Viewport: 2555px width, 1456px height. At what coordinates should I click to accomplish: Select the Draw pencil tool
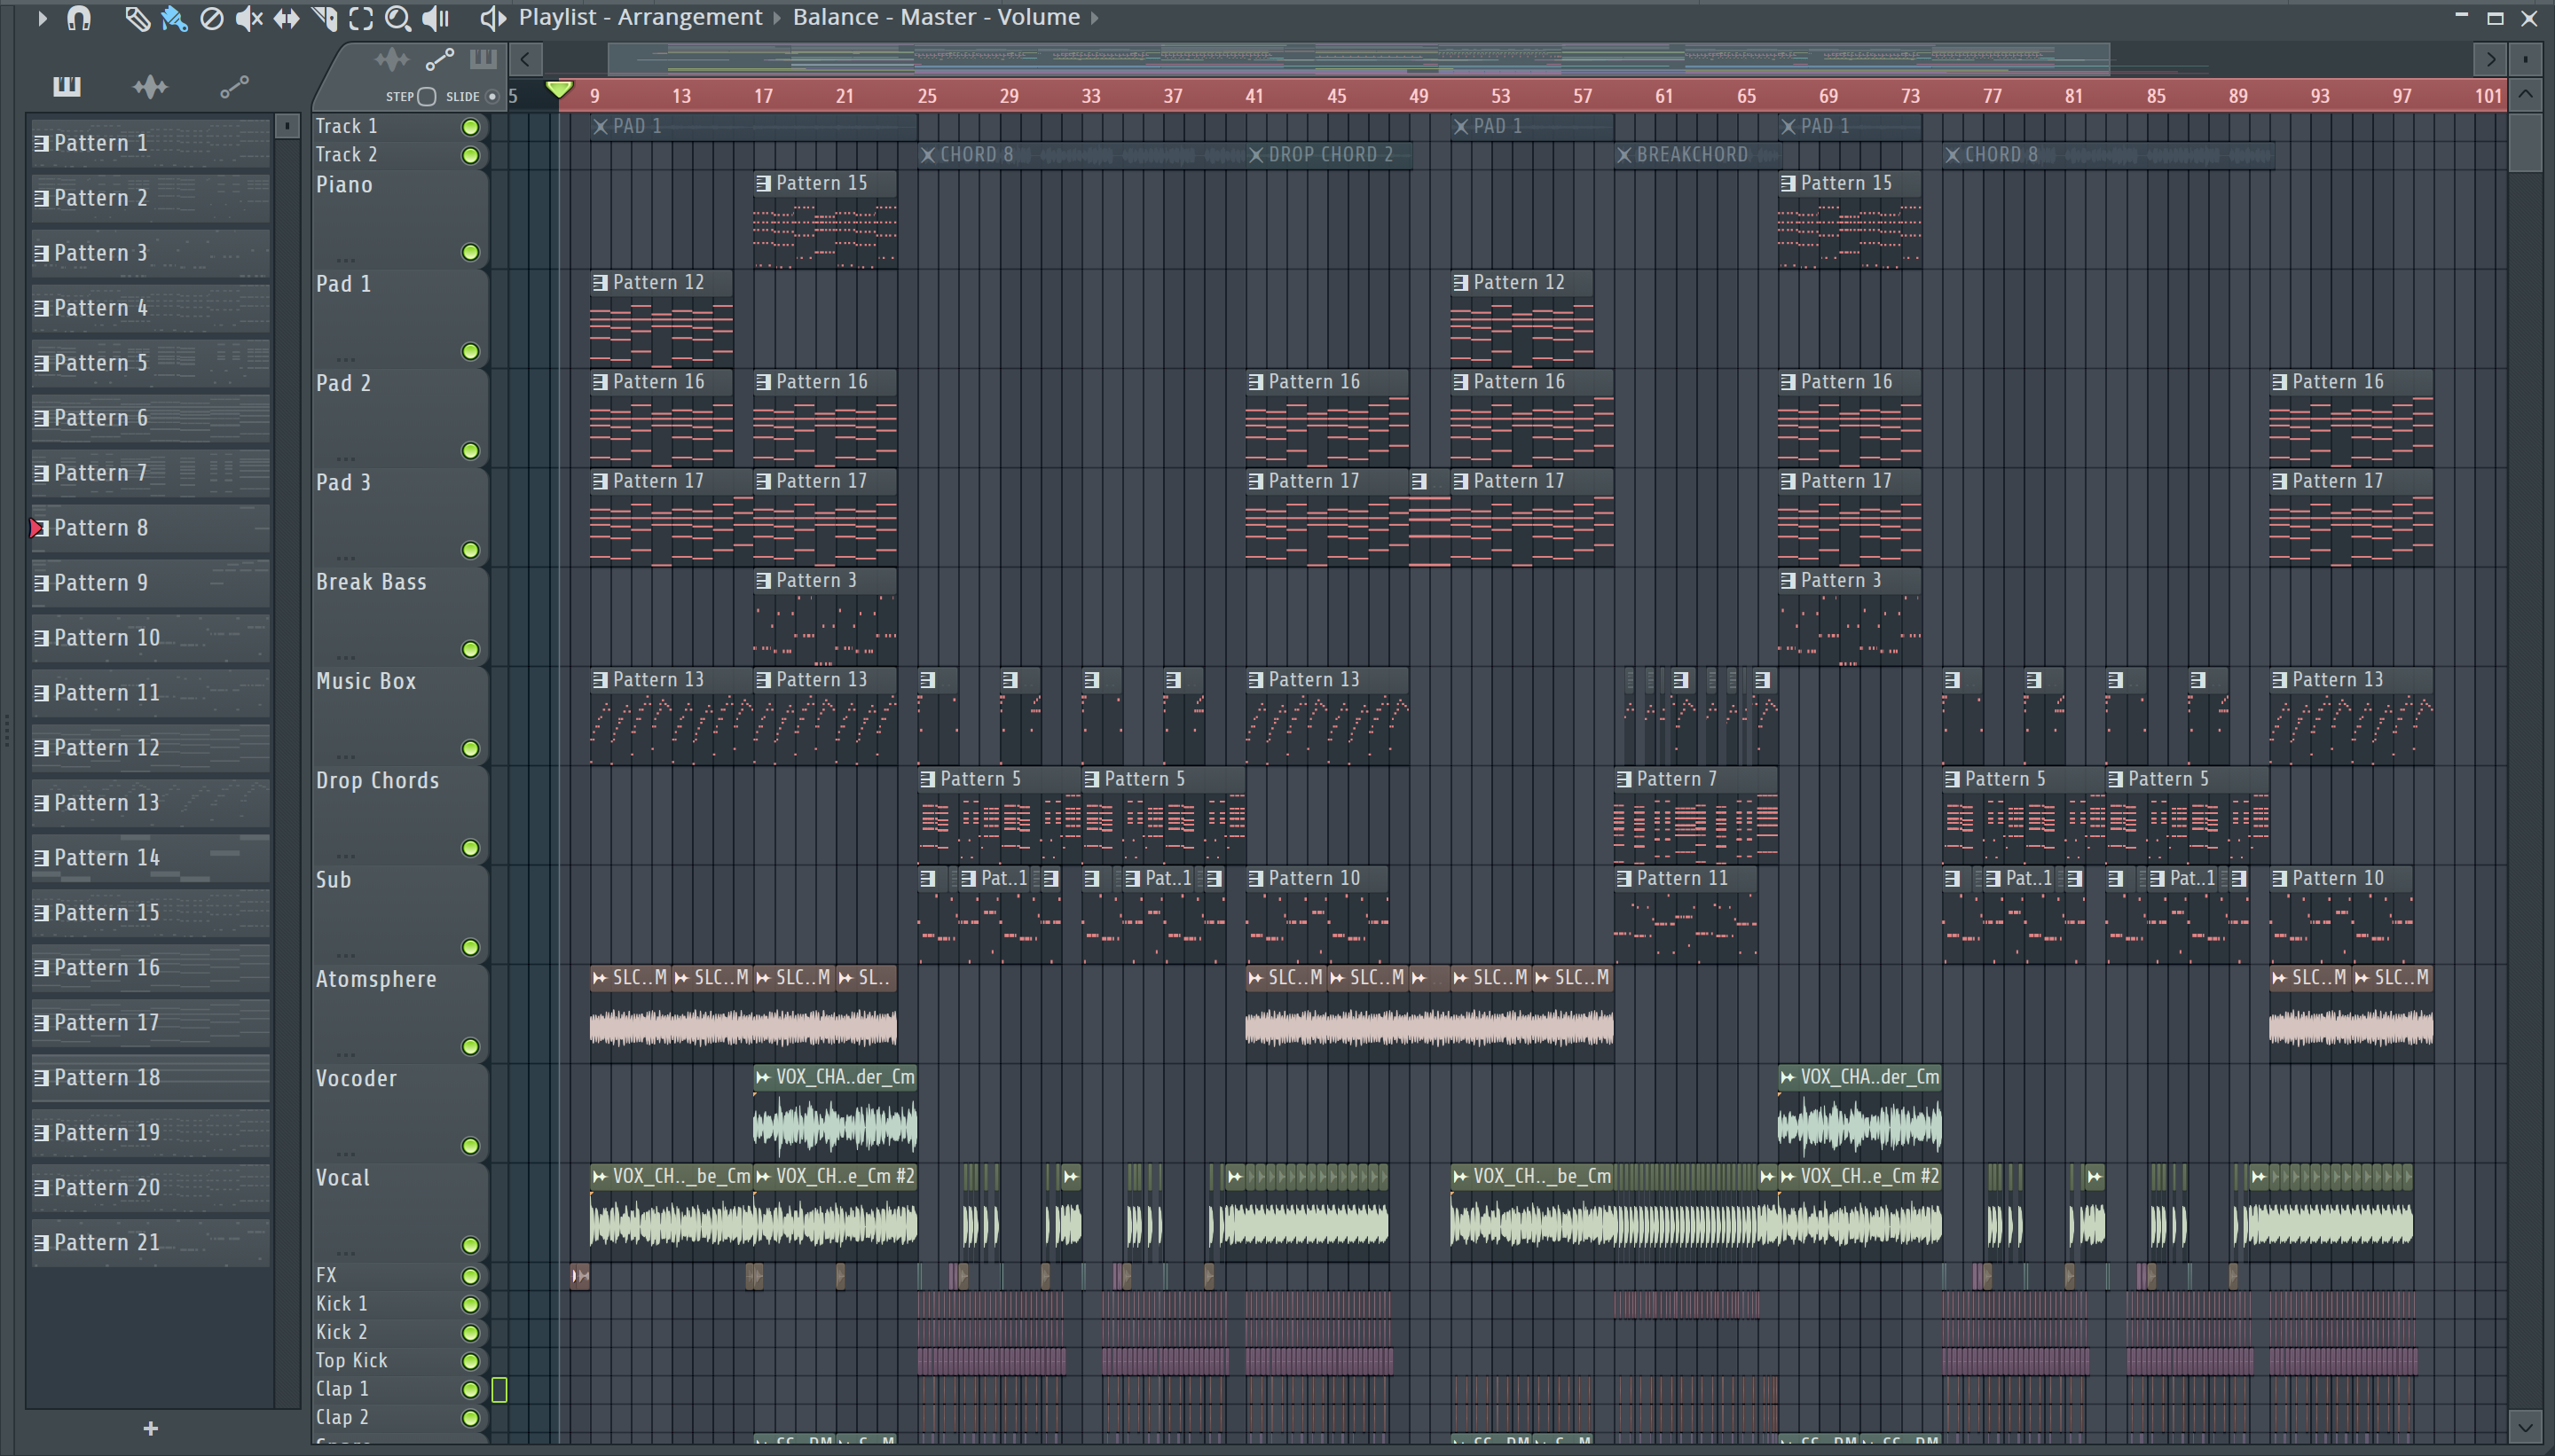point(137,18)
